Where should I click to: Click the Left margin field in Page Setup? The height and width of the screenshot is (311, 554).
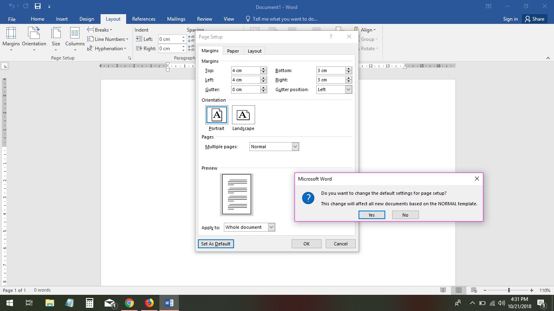pos(246,80)
